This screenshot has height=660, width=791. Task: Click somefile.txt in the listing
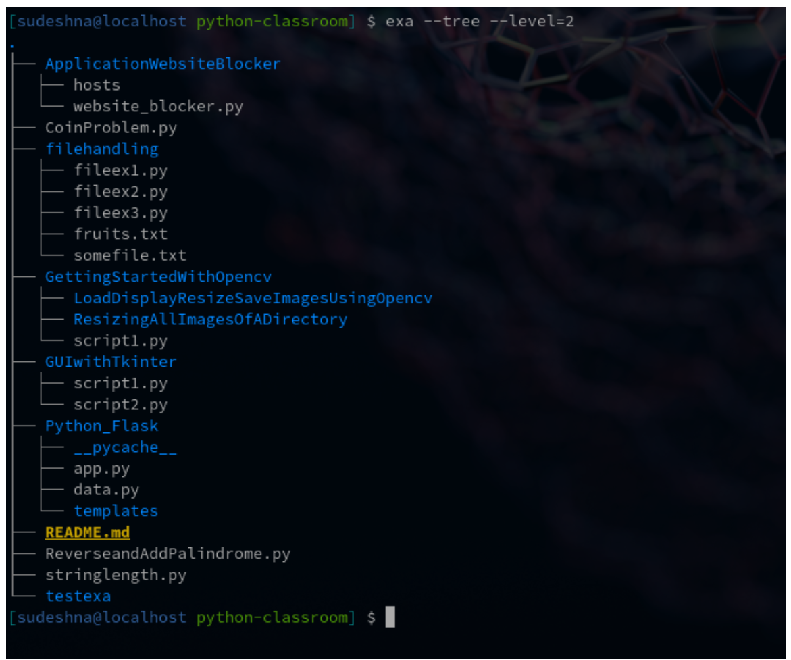[130, 256]
